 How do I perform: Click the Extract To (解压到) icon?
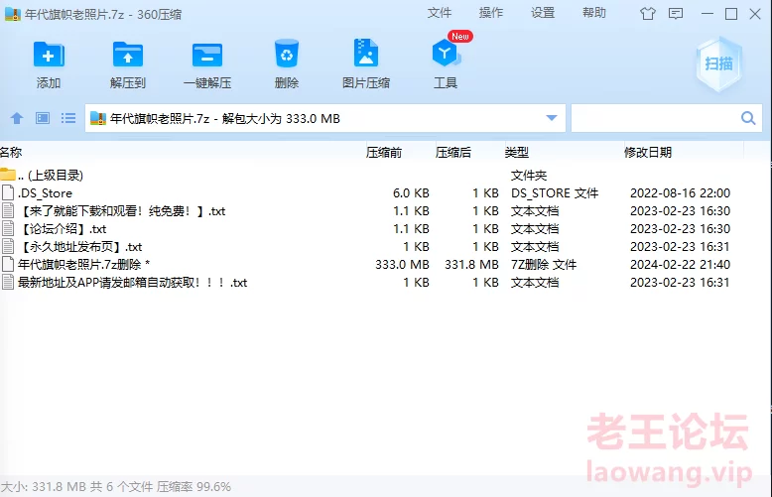[x=128, y=56]
